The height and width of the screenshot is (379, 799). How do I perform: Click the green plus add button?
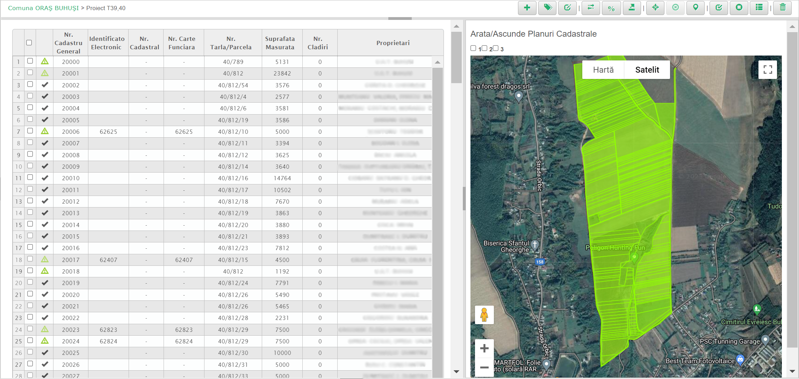click(527, 8)
